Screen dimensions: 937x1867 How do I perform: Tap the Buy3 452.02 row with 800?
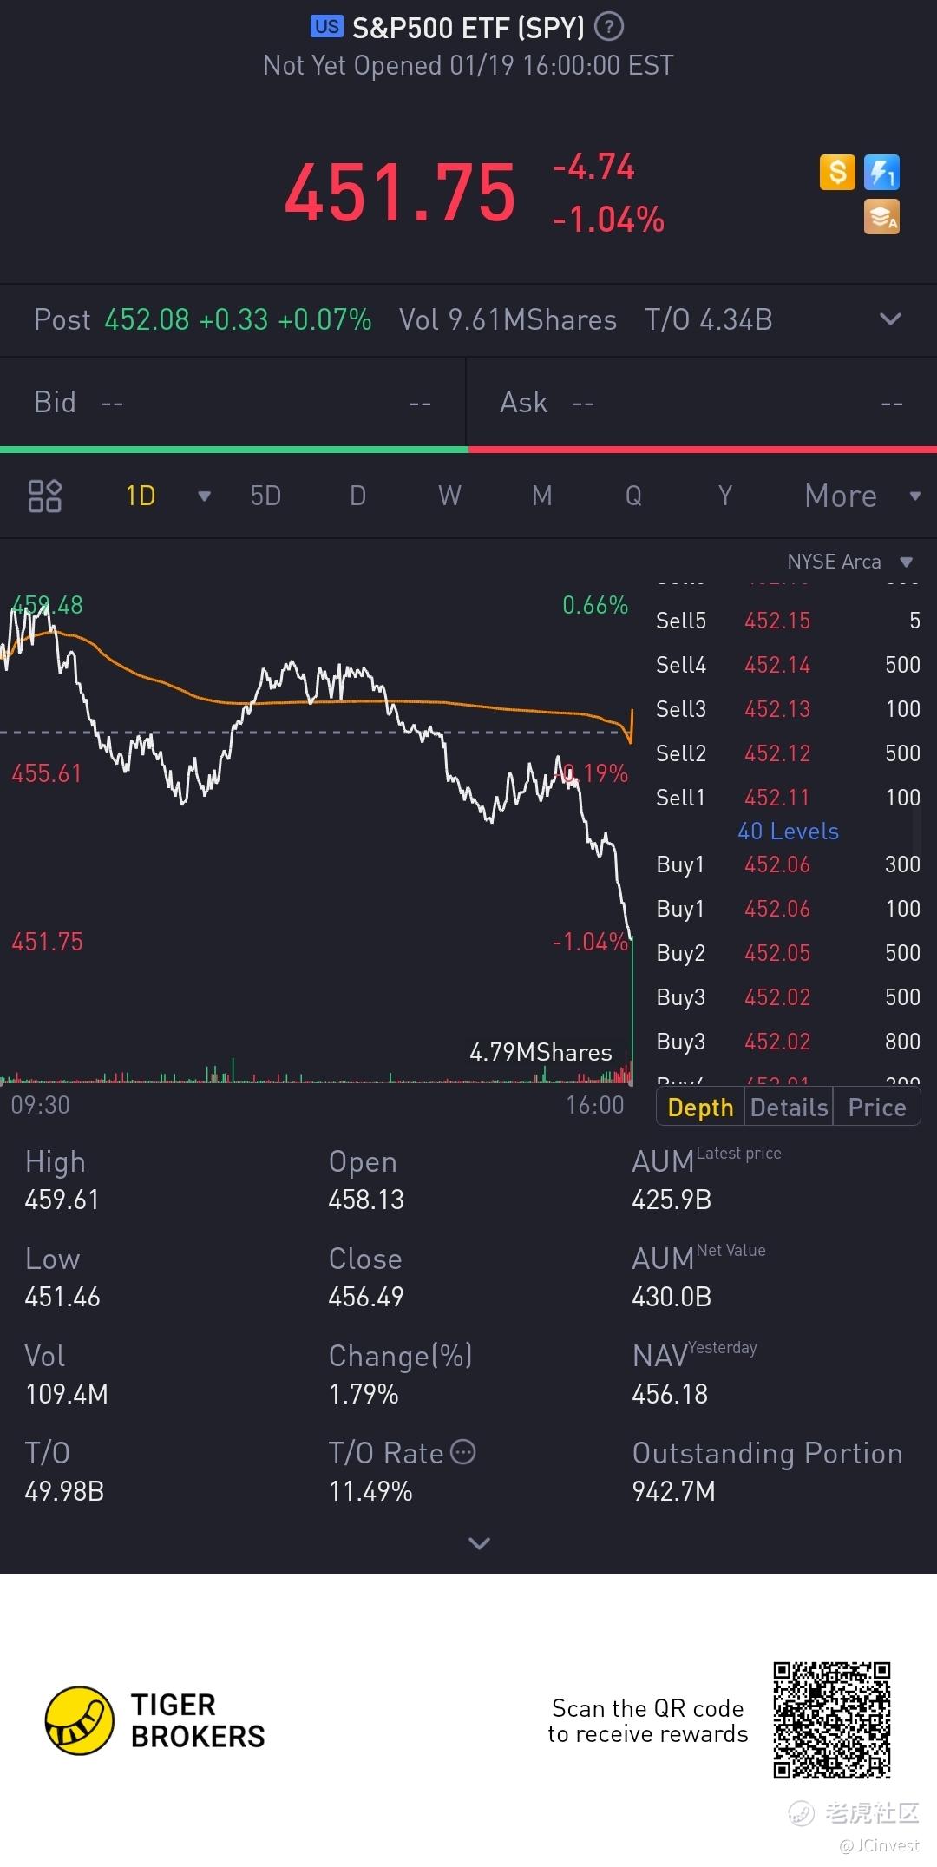click(788, 1042)
